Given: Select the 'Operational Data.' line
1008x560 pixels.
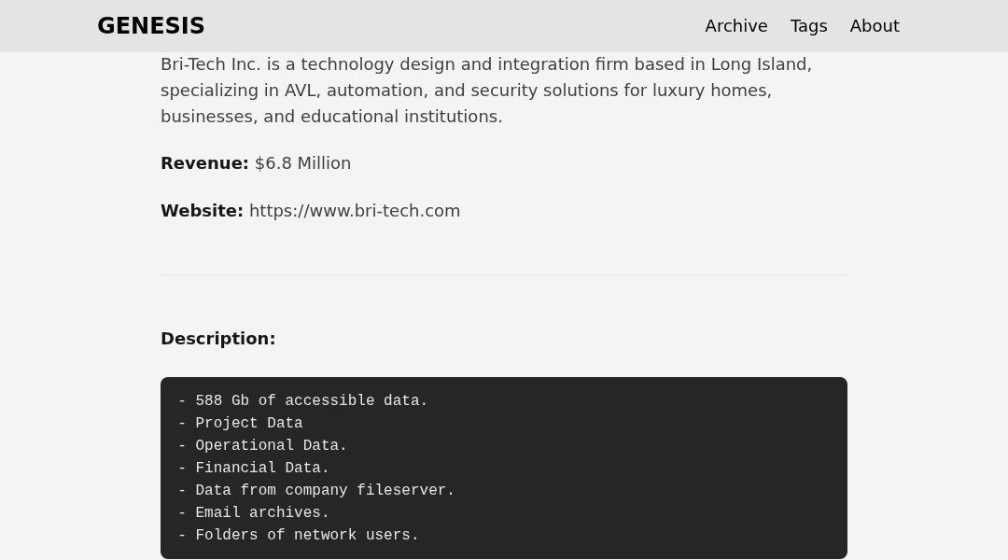Looking at the screenshot, I should click(x=262, y=445).
